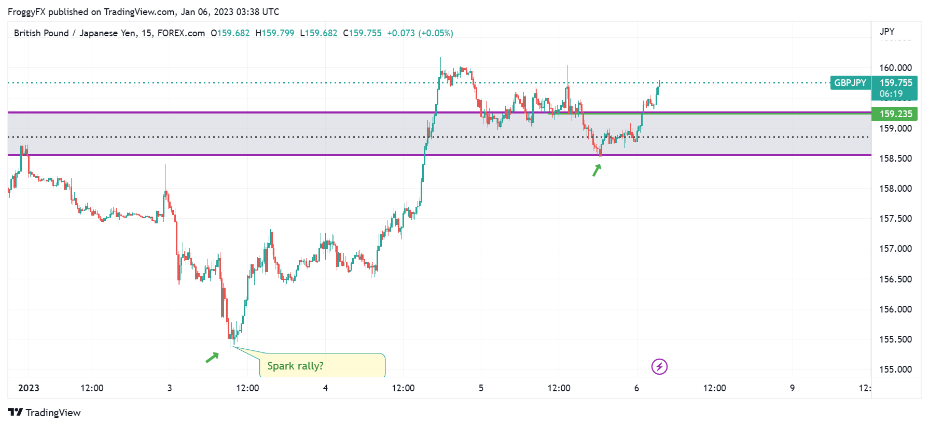Image resolution: width=929 pixels, height=426 pixels.
Task: Click the 158.000 price axis label
Action: [895, 189]
